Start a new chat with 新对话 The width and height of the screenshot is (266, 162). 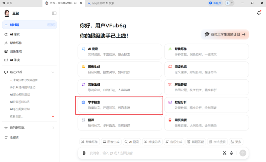29,25
